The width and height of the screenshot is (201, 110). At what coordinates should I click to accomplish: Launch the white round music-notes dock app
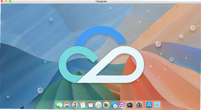click(x=98, y=105)
